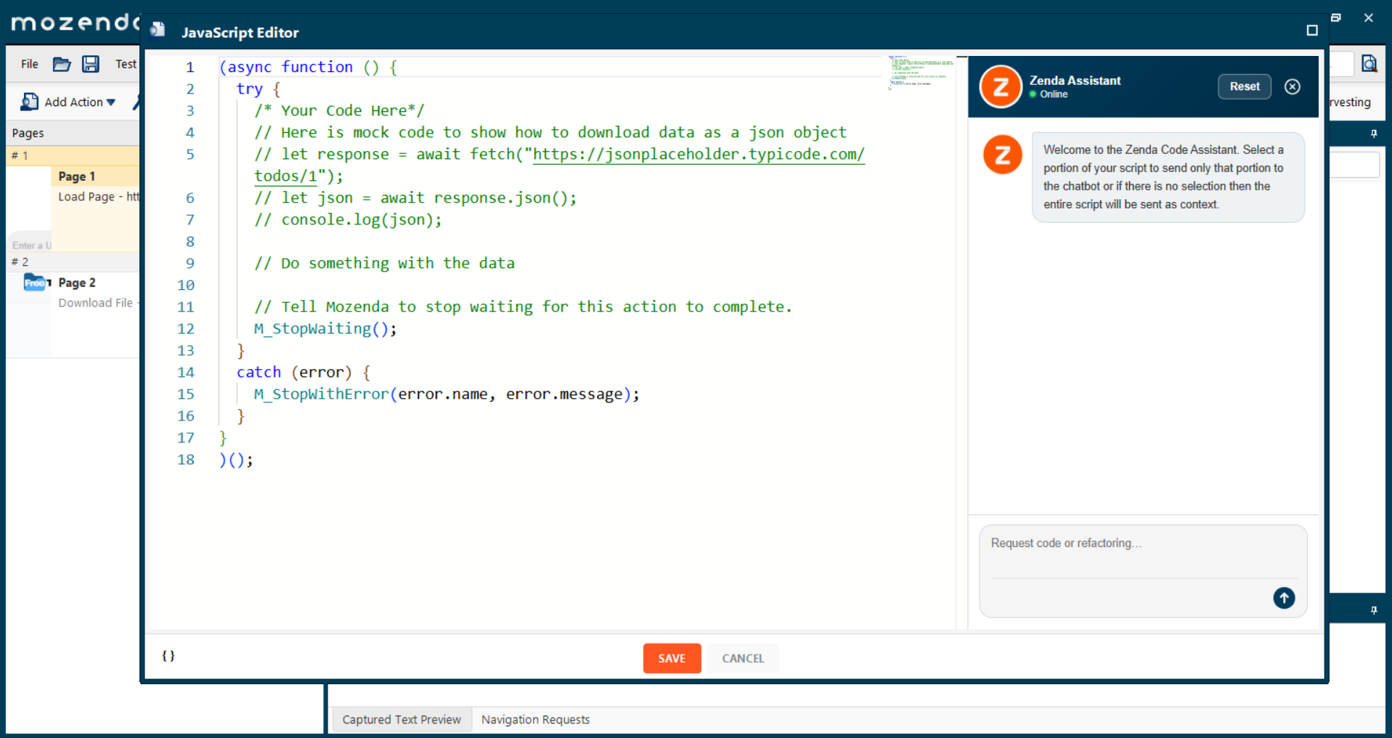The image size is (1392, 738).
Task: Restore the Mozenda main window
Action: [x=1336, y=17]
